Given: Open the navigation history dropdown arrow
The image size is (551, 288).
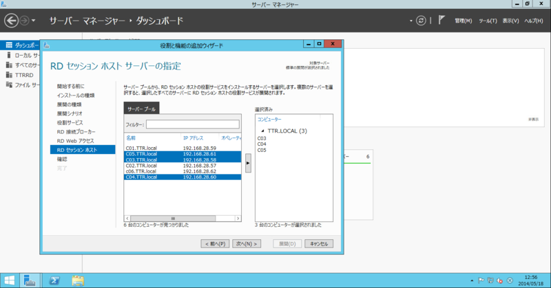Looking at the screenshot, I should click(33, 21).
